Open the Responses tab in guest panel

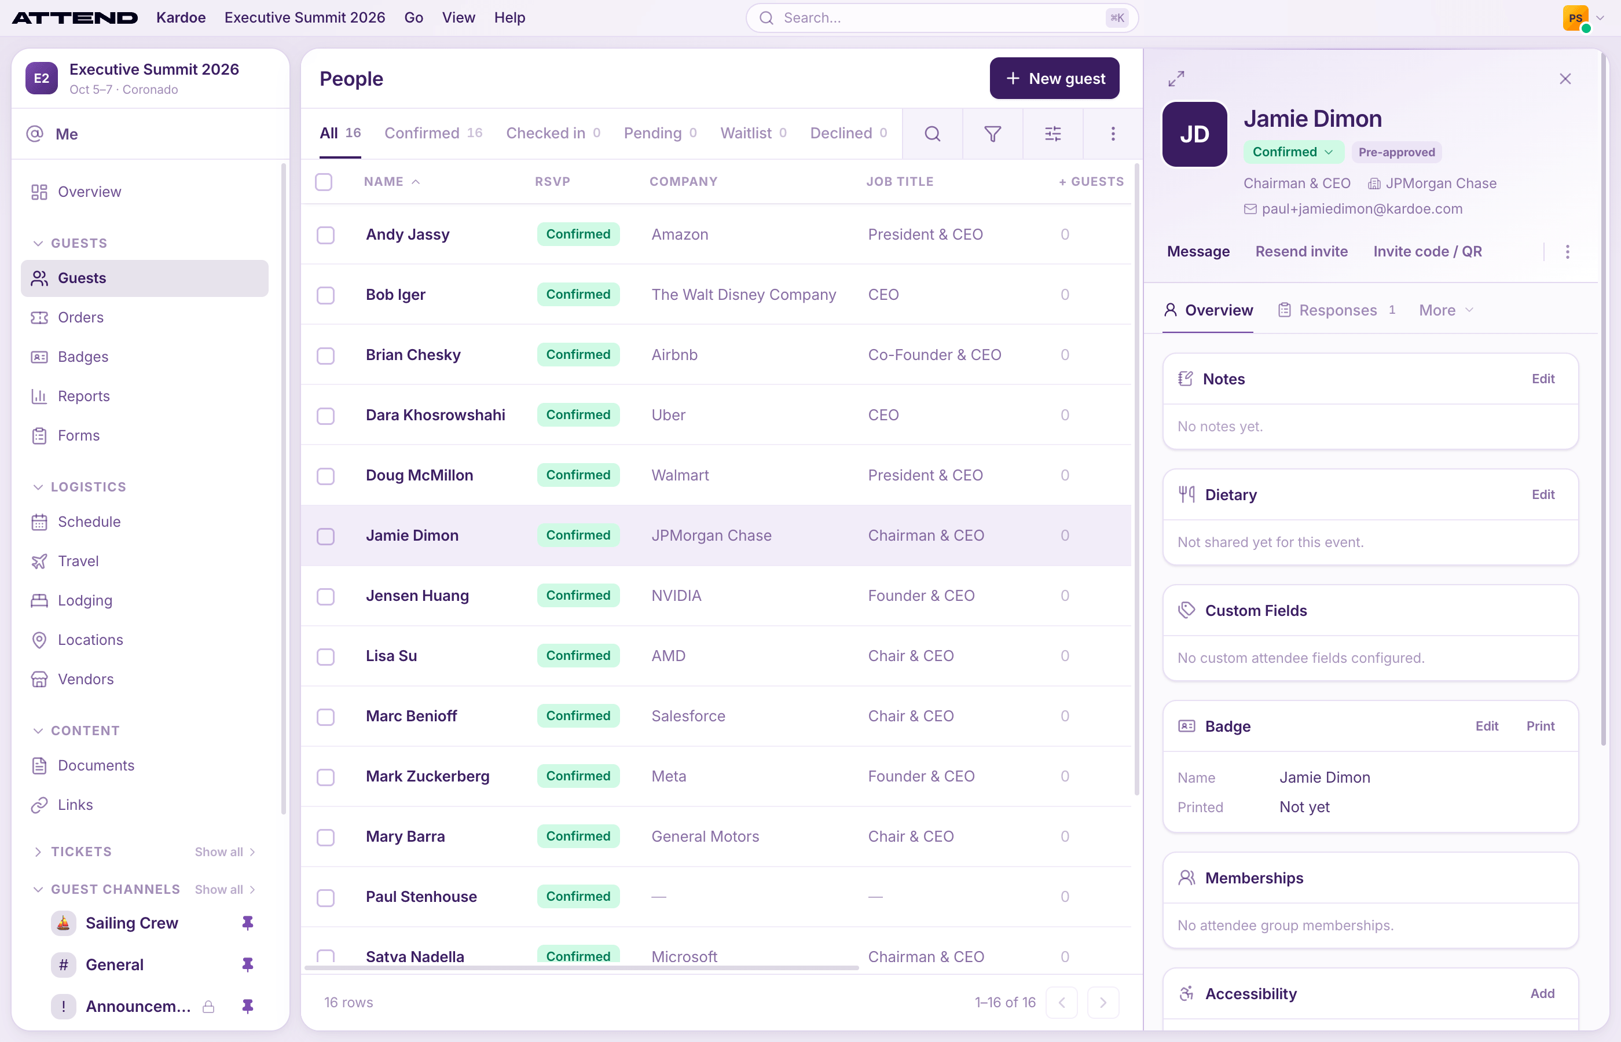point(1336,310)
